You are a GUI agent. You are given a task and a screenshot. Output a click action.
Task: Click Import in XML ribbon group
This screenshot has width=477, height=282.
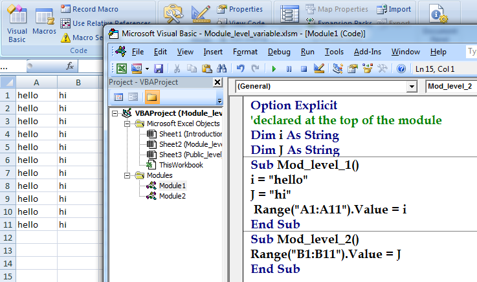pos(394,9)
